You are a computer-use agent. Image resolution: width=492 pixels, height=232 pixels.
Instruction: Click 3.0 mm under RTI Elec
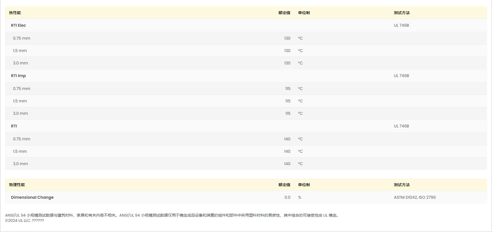point(20,63)
